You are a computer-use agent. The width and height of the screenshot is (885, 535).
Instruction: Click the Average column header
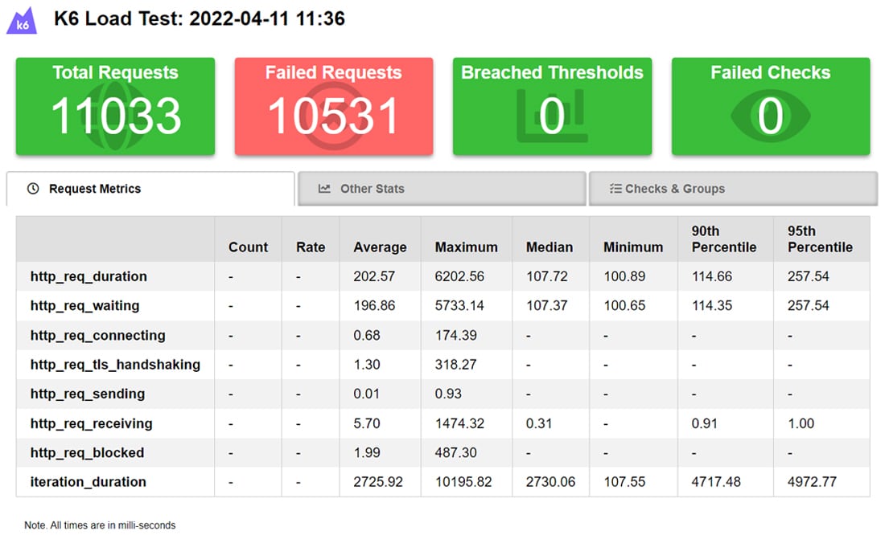click(380, 247)
